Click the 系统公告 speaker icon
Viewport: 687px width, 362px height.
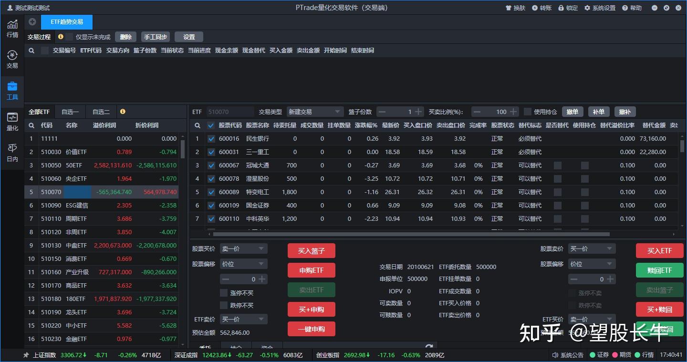click(555, 355)
